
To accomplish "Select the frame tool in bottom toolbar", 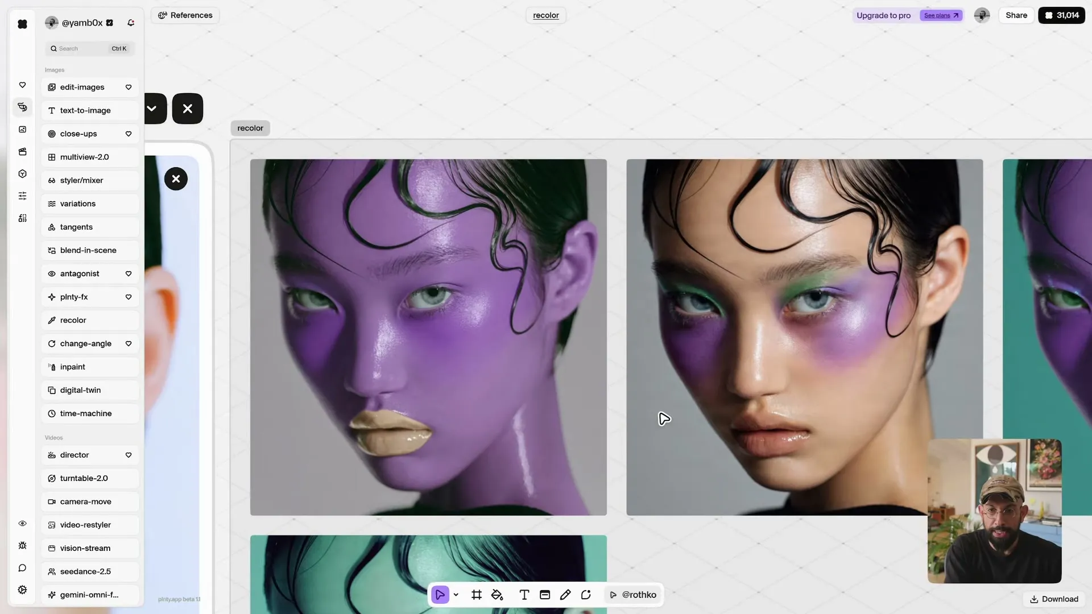I will (x=477, y=595).
